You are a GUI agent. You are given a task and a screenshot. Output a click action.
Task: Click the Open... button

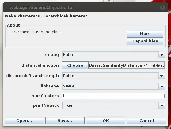click(x=24, y=121)
